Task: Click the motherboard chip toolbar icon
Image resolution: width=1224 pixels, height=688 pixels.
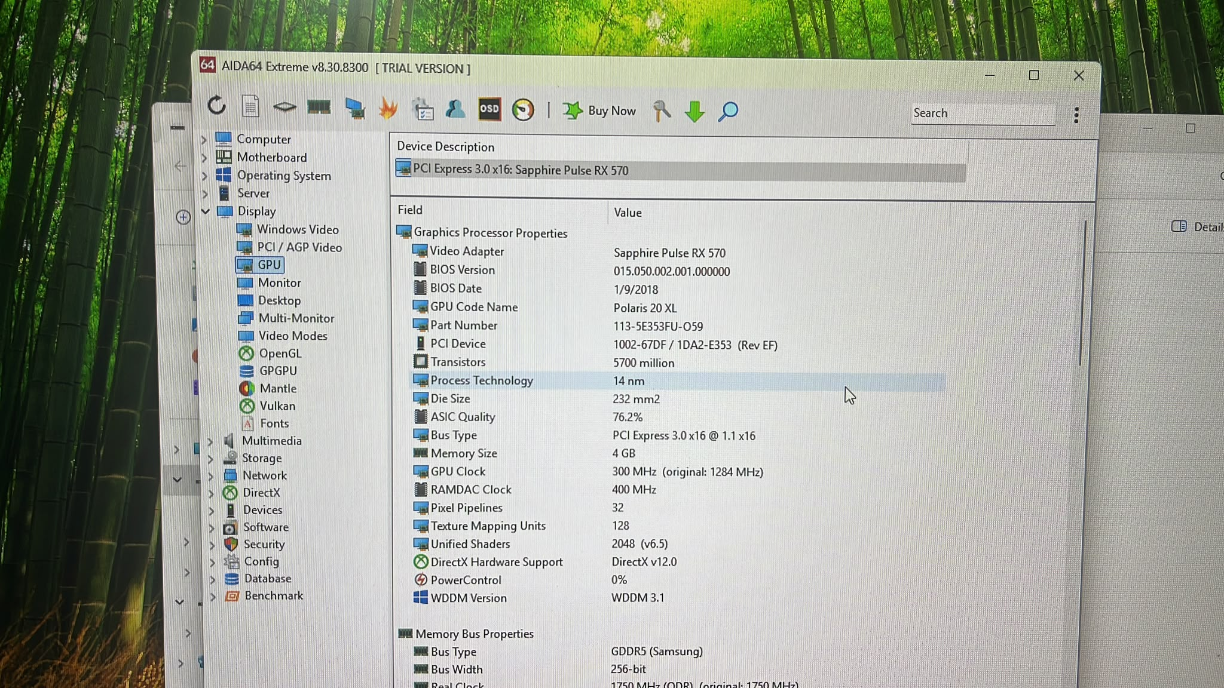Action: tap(284, 107)
